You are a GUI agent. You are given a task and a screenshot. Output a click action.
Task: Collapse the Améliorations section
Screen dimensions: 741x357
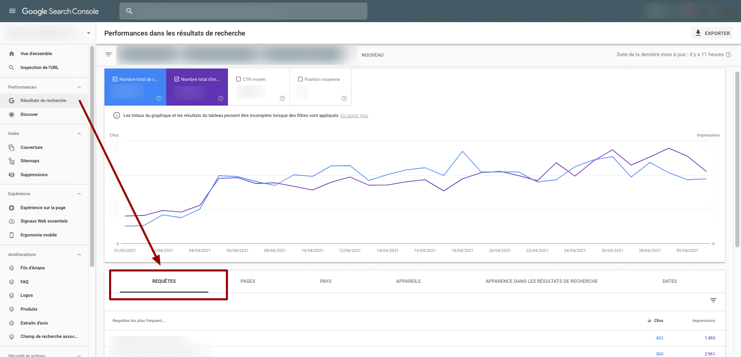79,254
